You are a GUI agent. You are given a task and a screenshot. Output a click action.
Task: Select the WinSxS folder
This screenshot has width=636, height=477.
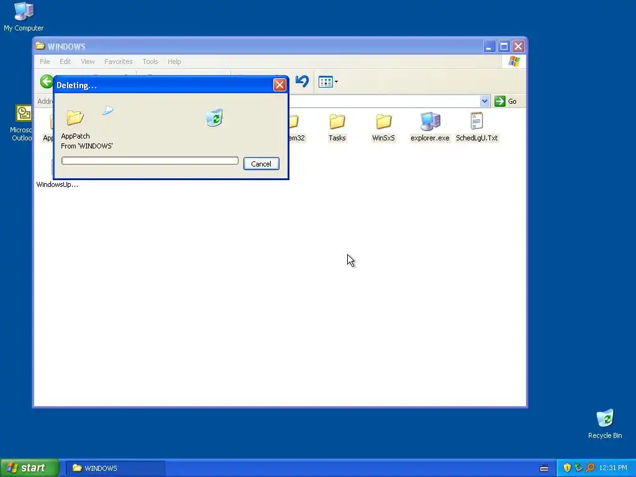click(383, 127)
